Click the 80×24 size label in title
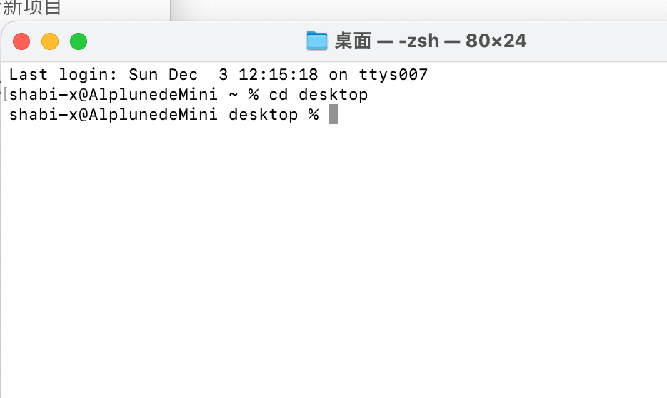Viewport: 667px width, 398px height. 496,41
